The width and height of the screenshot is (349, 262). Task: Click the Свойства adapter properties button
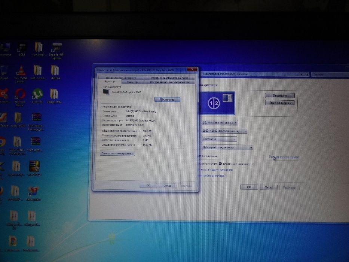pos(167,100)
